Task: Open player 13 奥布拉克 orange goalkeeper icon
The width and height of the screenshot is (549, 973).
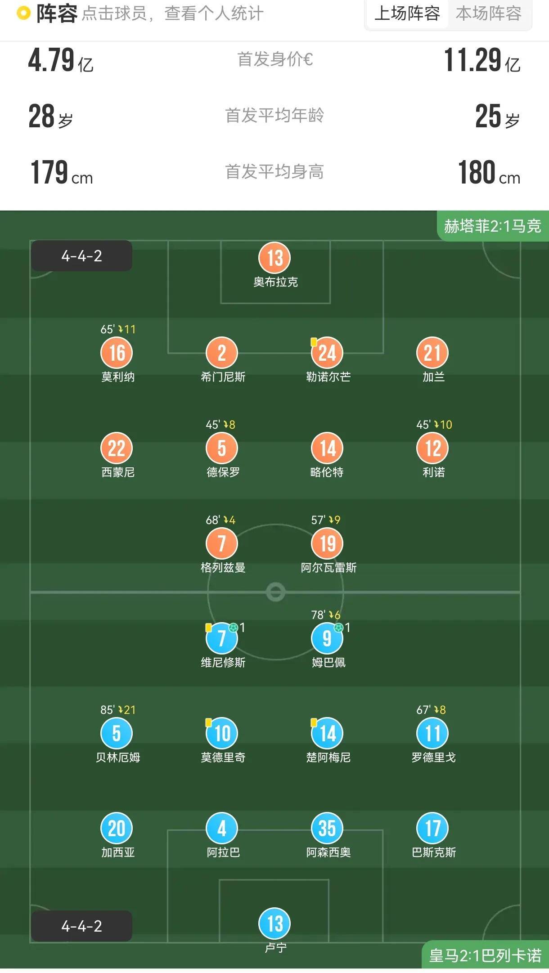Action: coord(274,258)
